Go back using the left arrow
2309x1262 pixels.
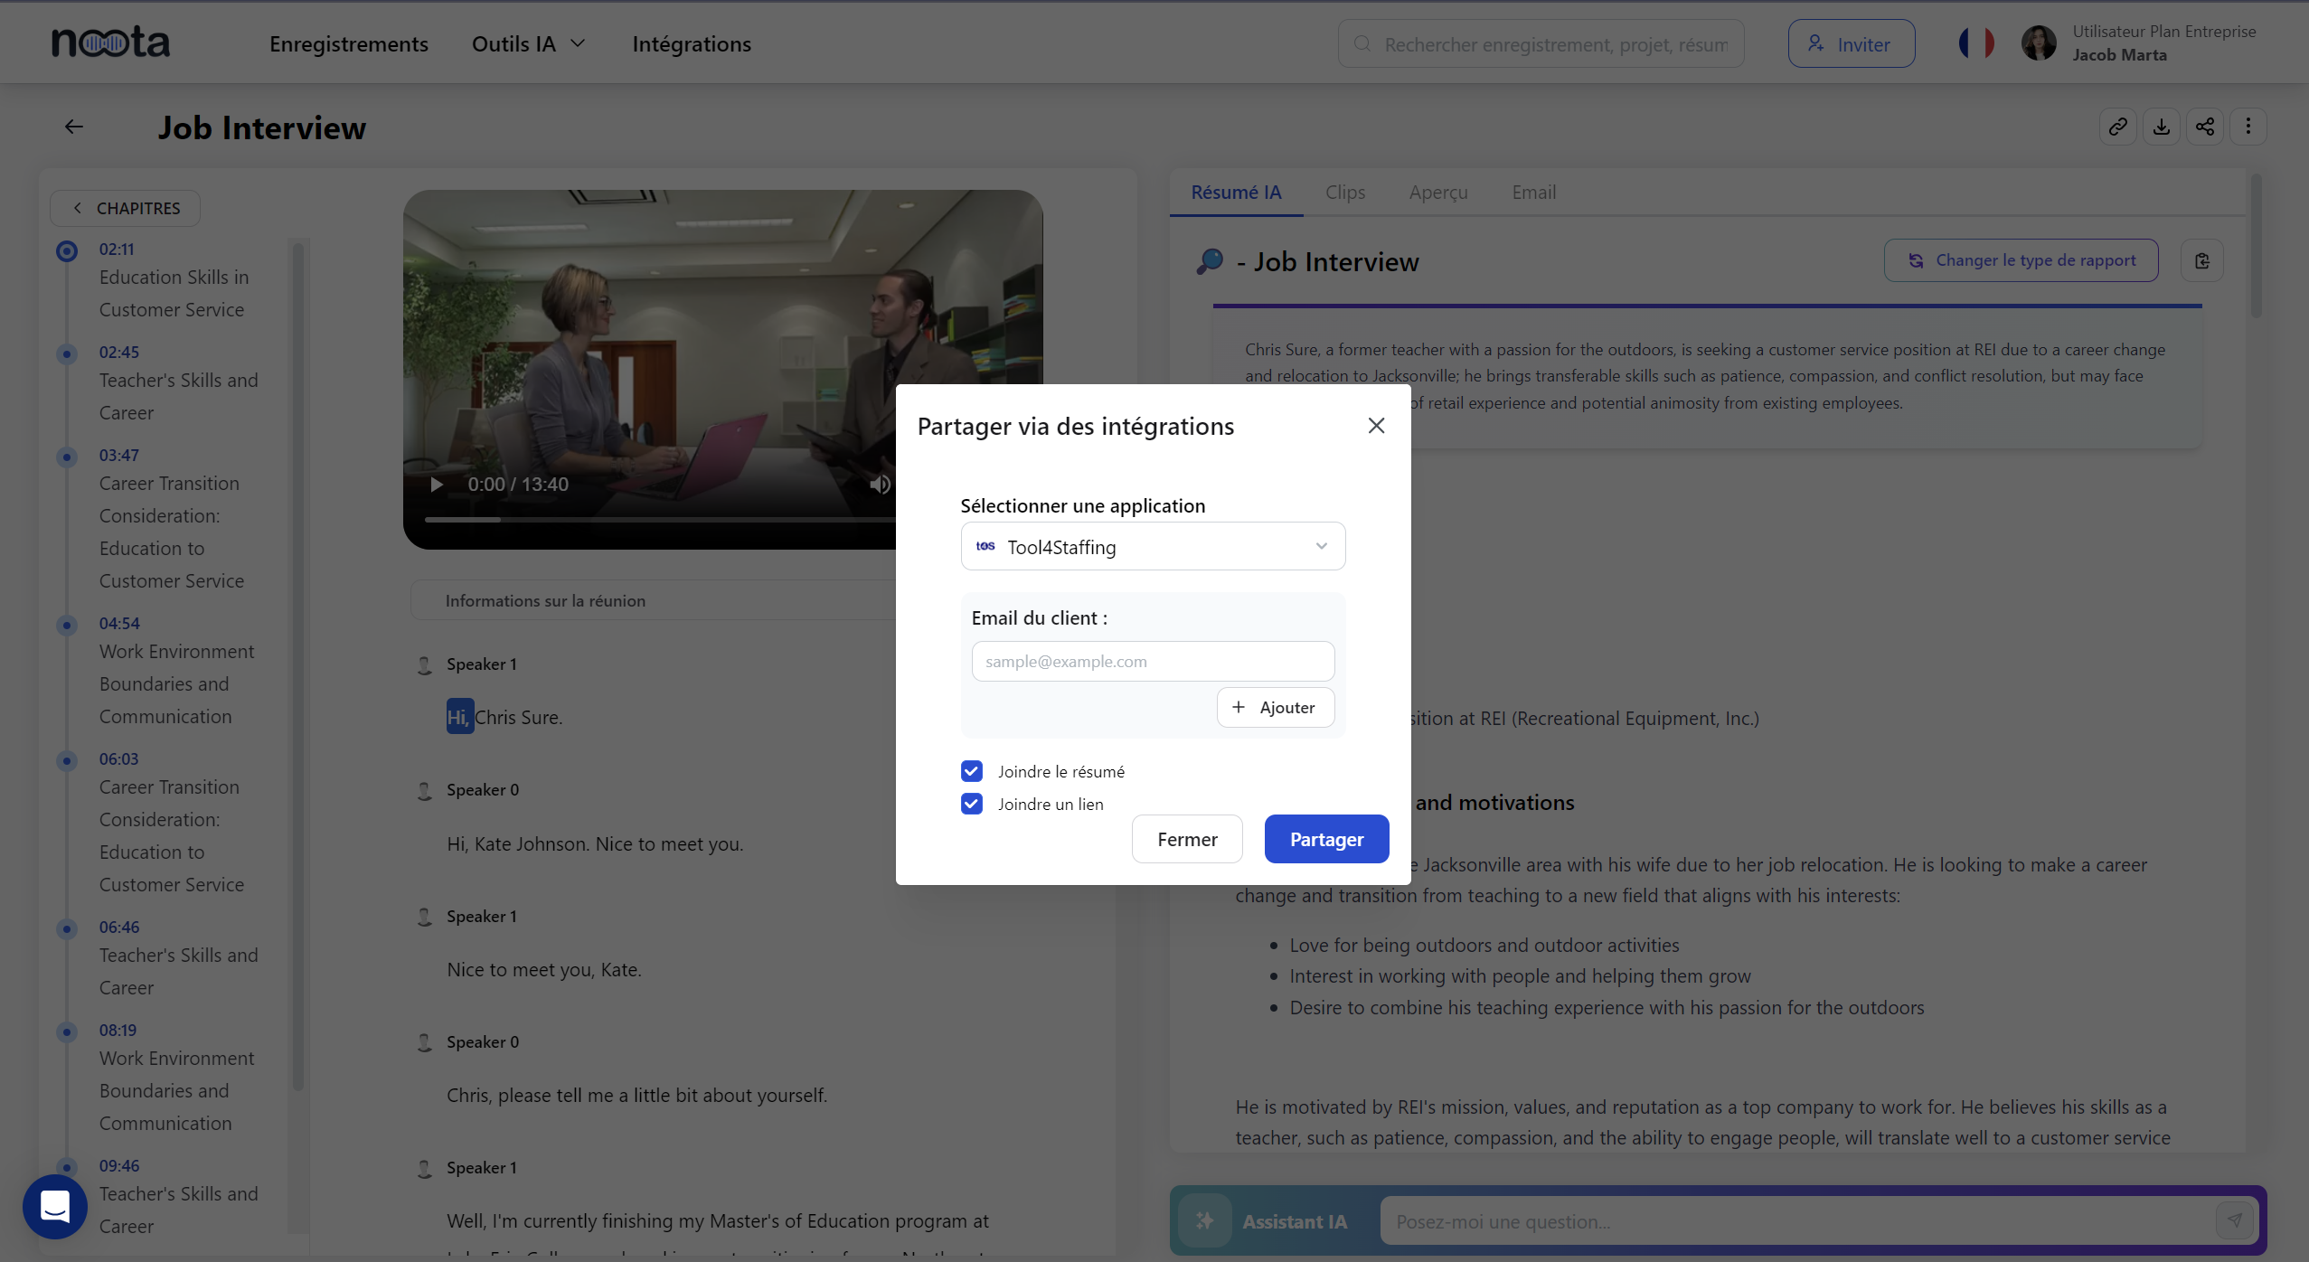(x=74, y=127)
